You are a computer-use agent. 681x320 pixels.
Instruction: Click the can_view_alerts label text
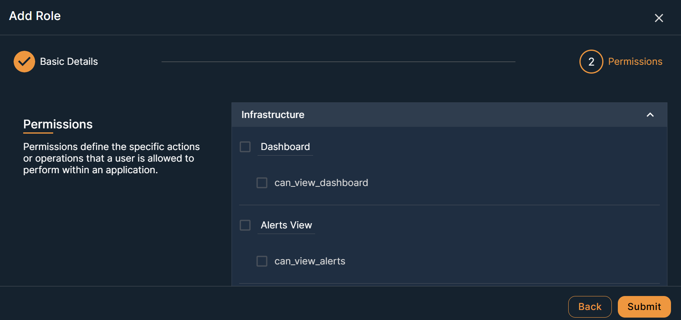[x=310, y=261]
